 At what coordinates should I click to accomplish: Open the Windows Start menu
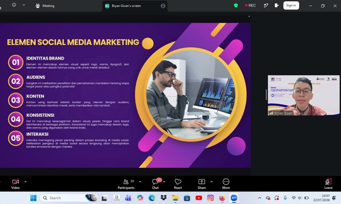(x=33, y=198)
